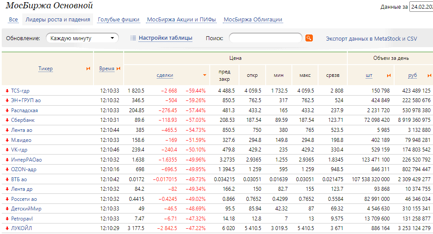
Task: Click red down arrow beside Россети ао
Action: (x=7, y=199)
